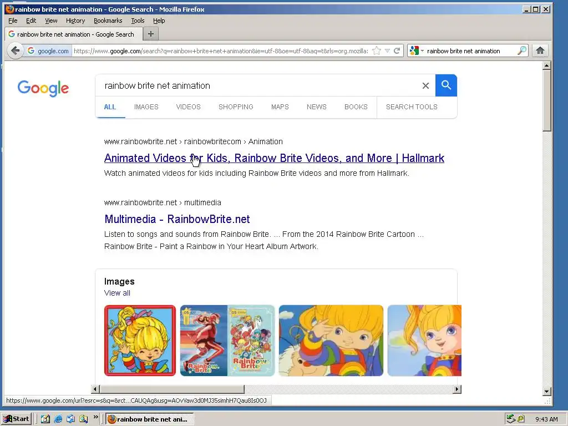This screenshot has height=426, width=568.
Task: Click the horizontal scrollbar right arrow
Action: click(457, 389)
